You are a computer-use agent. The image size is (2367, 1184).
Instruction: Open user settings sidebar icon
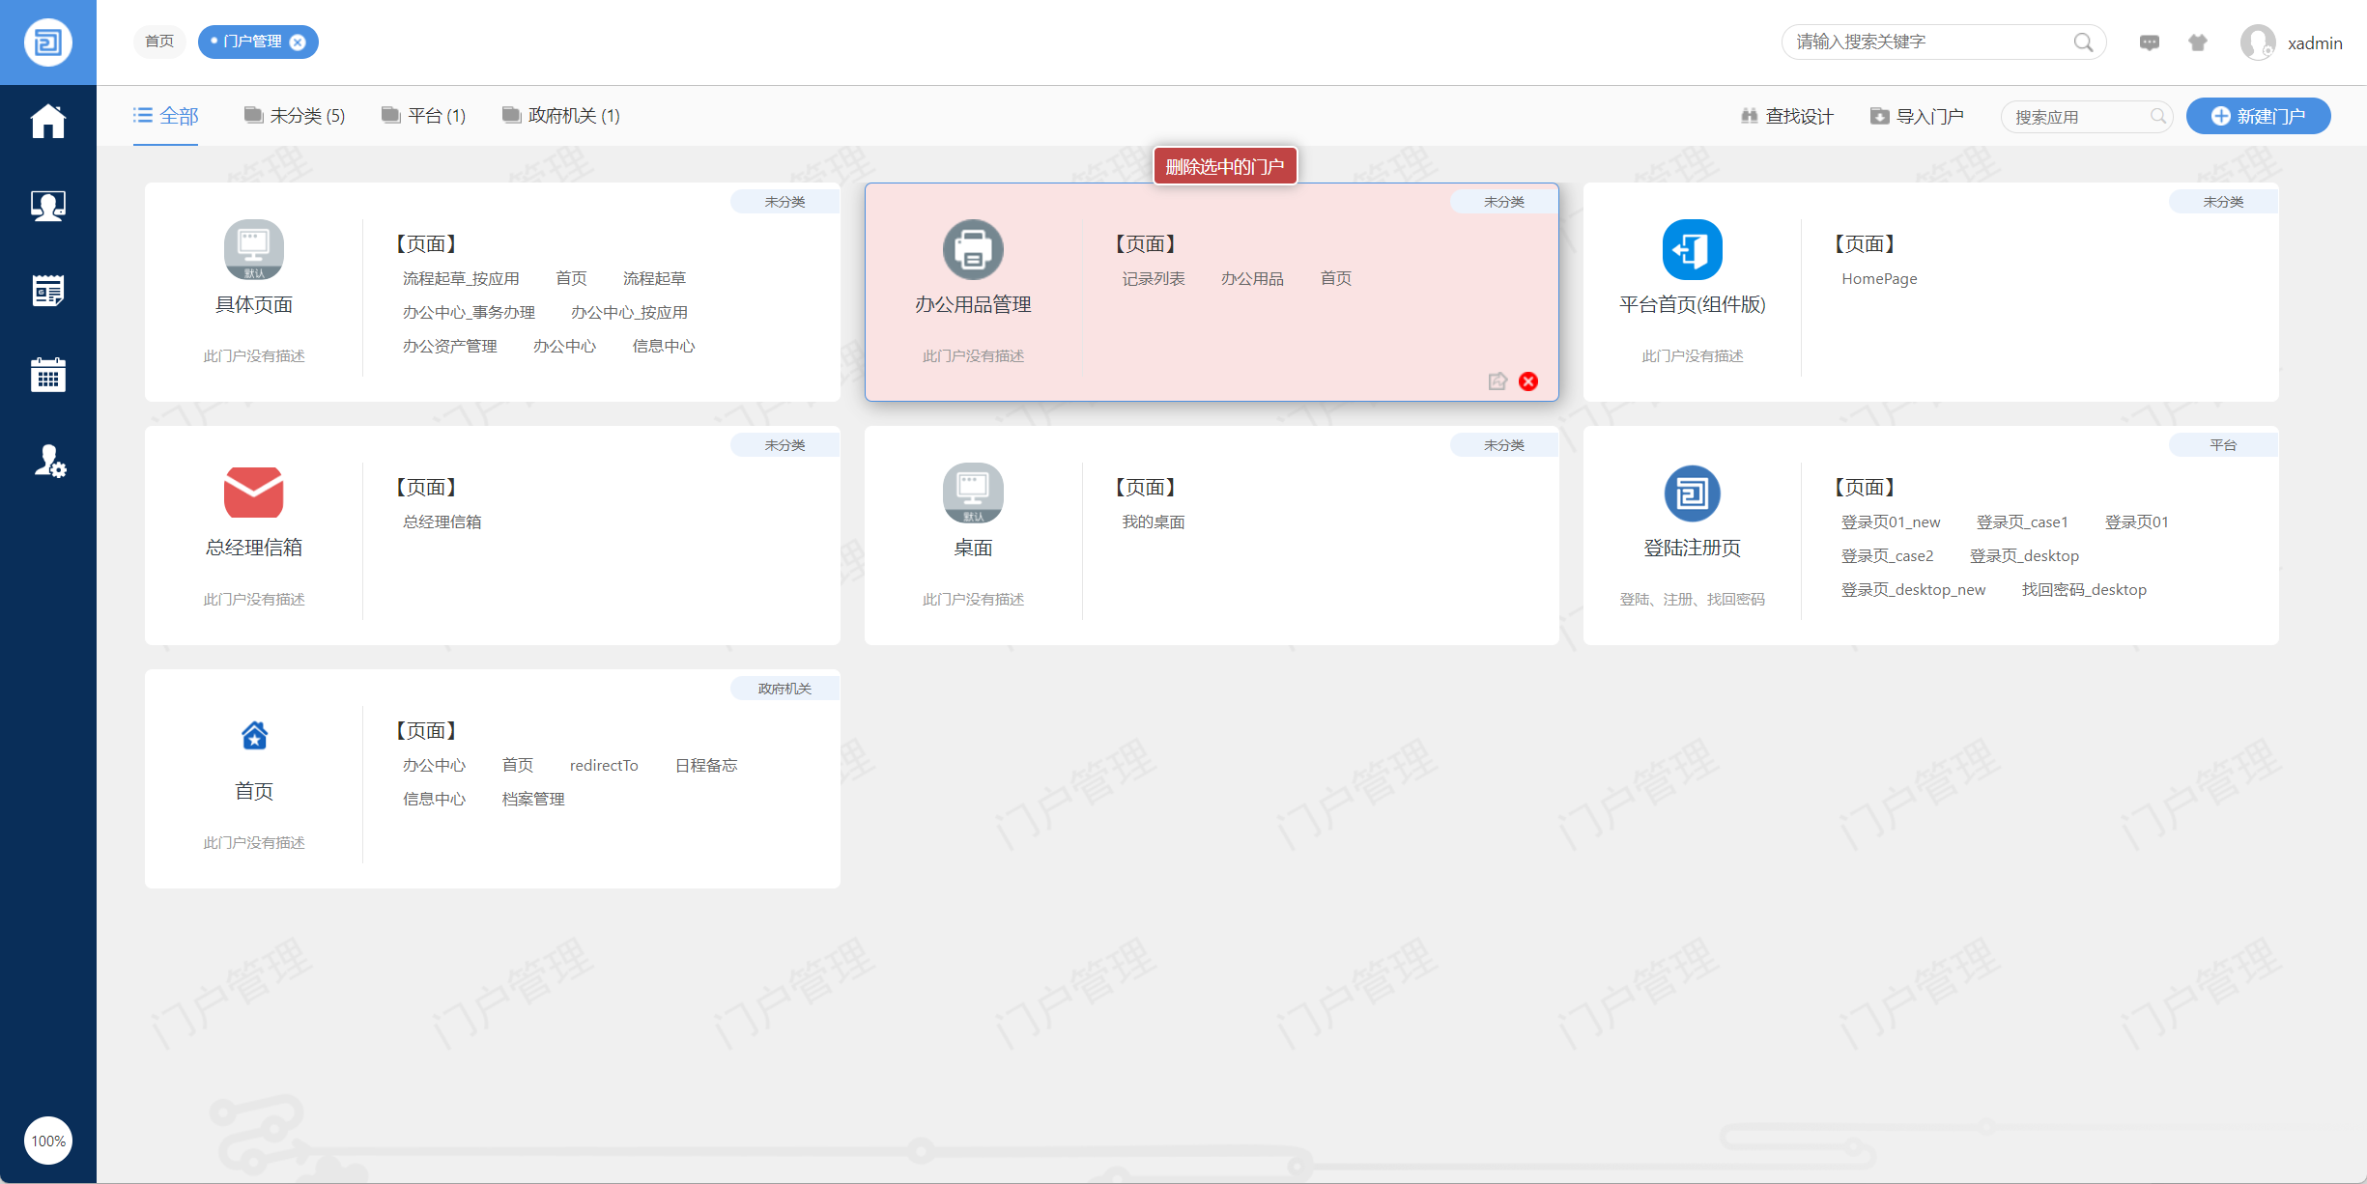click(x=49, y=461)
